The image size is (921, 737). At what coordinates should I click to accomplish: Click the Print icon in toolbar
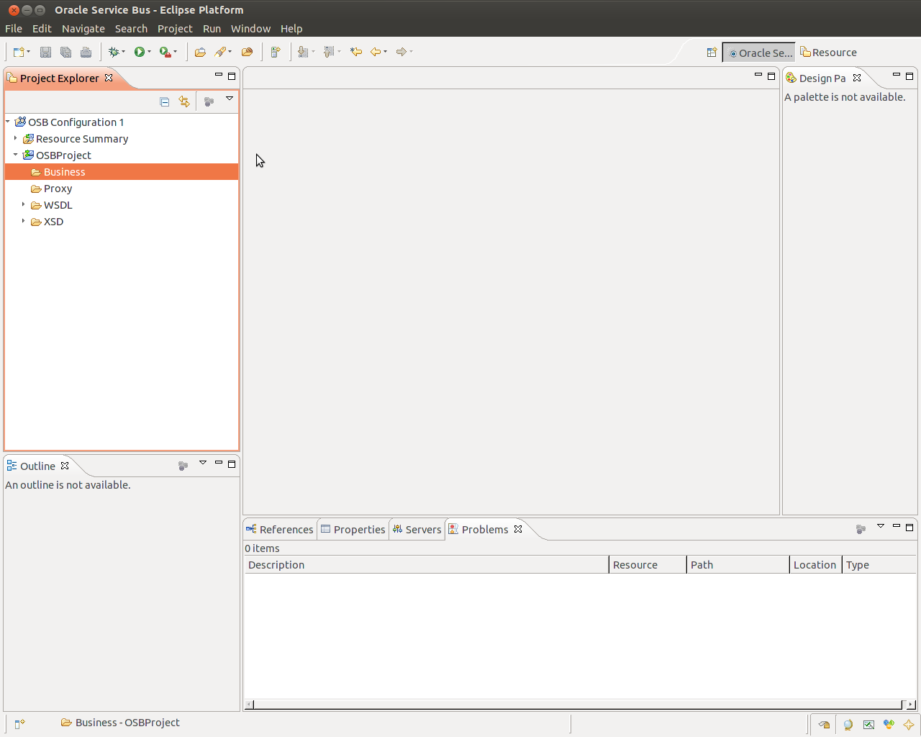(86, 52)
